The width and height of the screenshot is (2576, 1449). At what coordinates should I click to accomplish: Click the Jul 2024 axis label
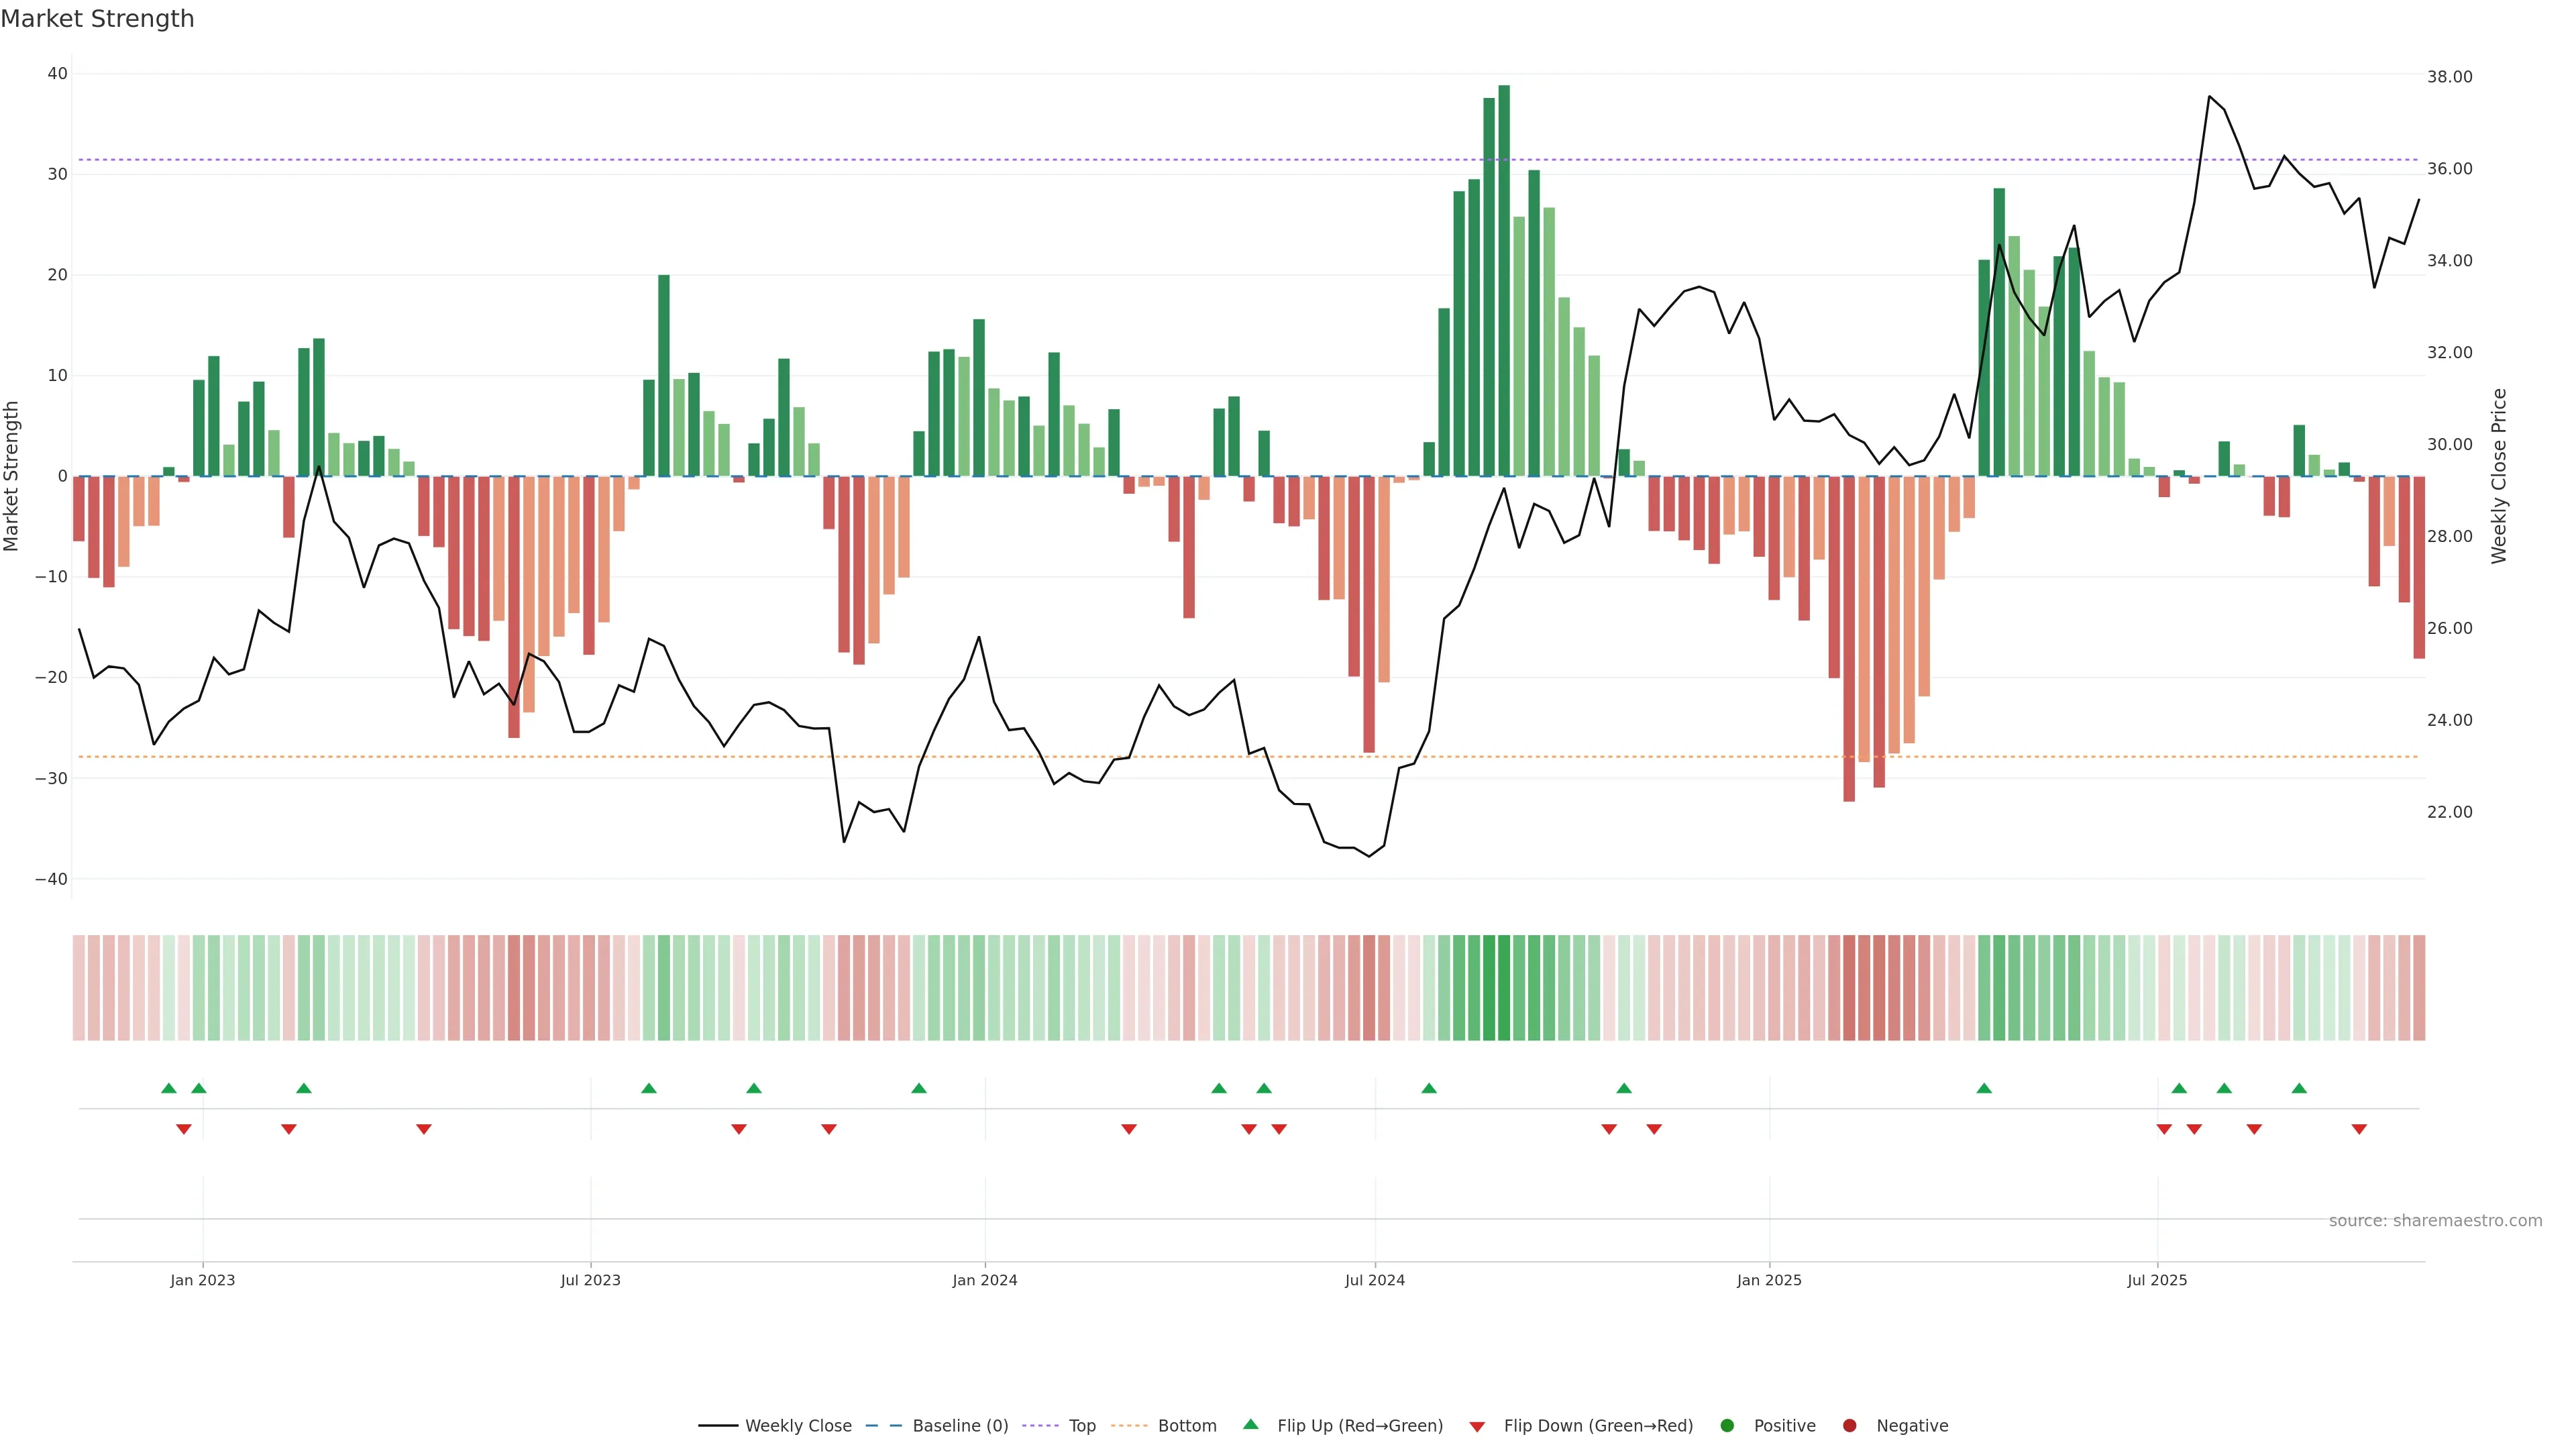coord(1374,1280)
